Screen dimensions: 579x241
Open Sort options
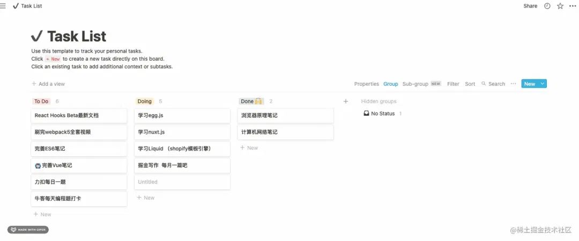[x=470, y=84]
